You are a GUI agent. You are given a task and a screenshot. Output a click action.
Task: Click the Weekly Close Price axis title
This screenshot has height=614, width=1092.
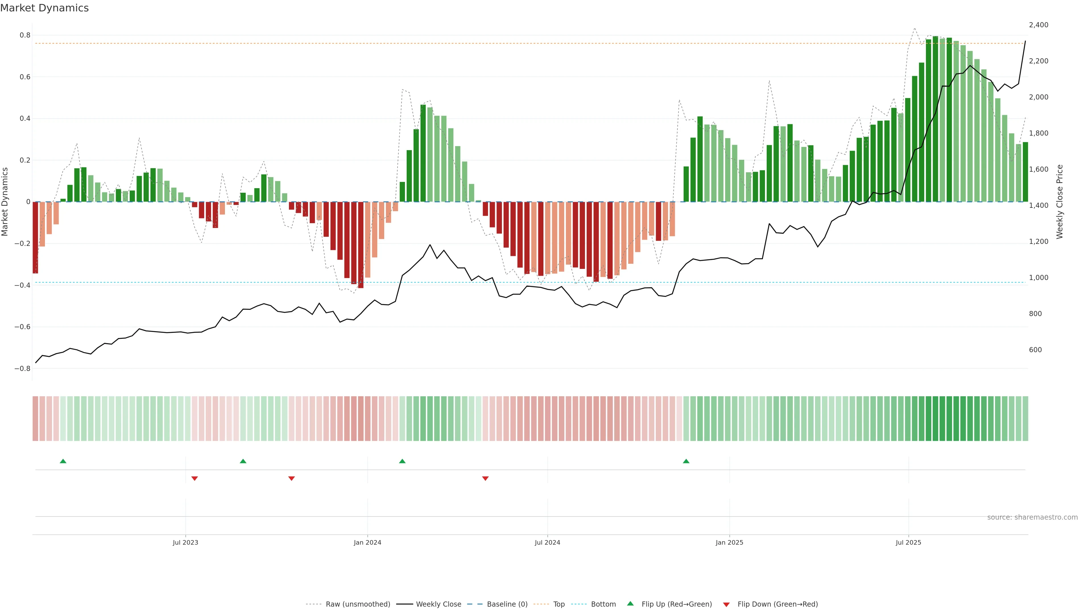point(1059,202)
